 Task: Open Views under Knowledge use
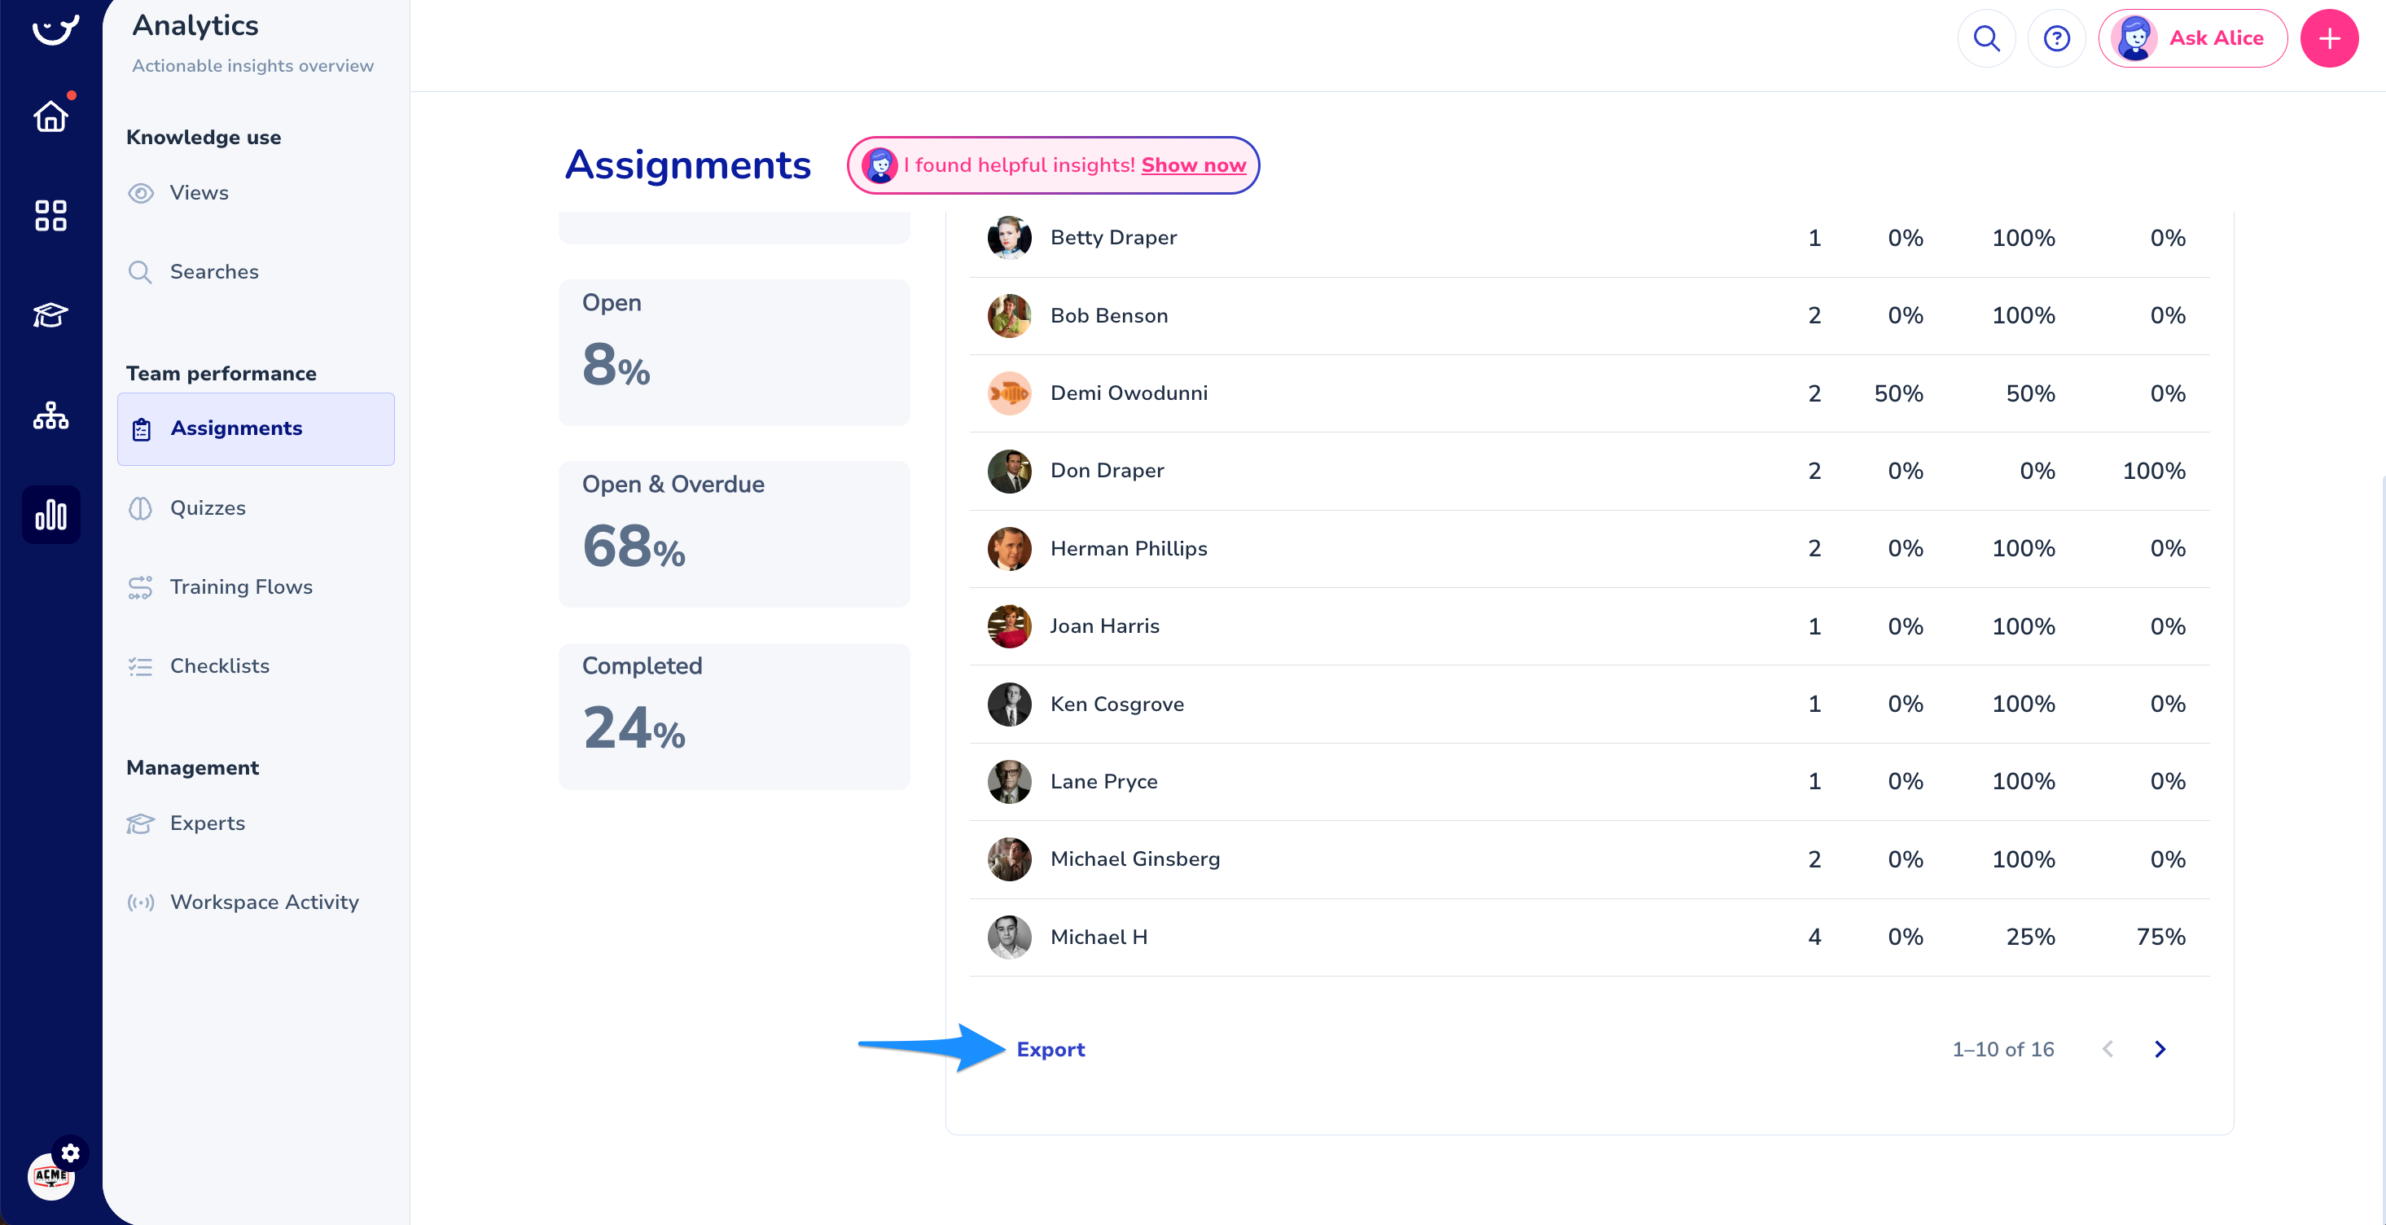198,193
